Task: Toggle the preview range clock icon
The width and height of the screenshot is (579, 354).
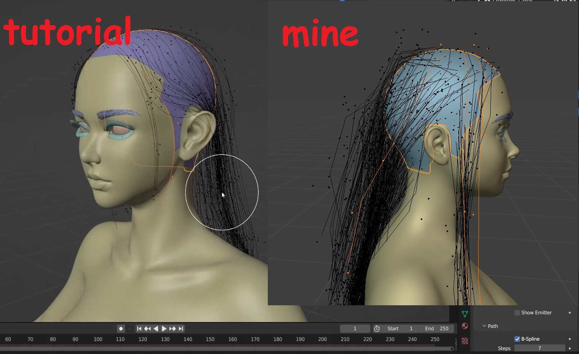Action: coord(377,328)
